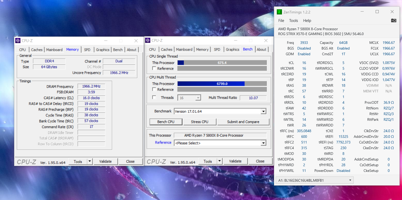The image size is (402, 200).
Task: Switch to Mainboard tab in Memory window
Action: tap(54, 50)
